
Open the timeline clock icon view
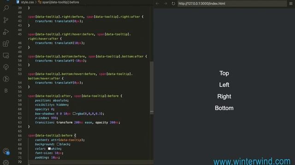6,79
